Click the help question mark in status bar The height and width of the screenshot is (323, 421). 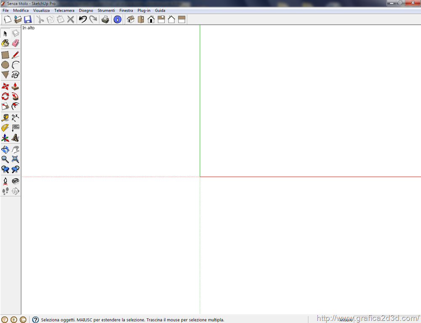coord(35,320)
